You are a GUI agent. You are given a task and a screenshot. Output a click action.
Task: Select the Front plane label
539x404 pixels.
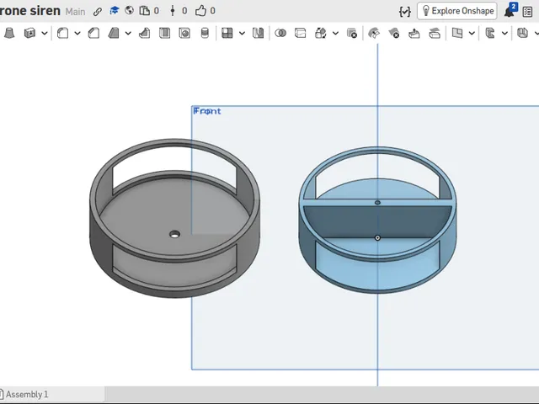(x=207, y=111)
